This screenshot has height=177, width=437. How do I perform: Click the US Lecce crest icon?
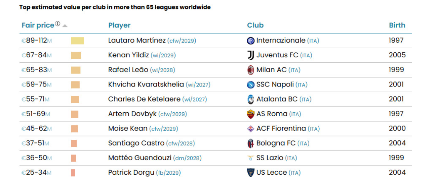251,173
